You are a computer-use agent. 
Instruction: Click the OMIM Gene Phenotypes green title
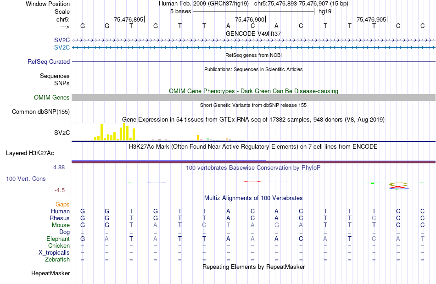coord(253,91)
